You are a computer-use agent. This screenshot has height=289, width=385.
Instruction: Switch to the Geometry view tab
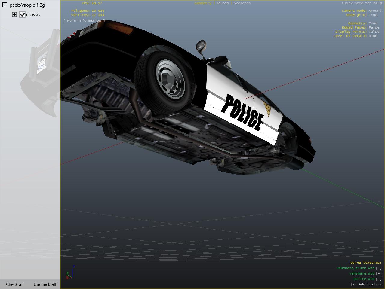click(203, 3)
